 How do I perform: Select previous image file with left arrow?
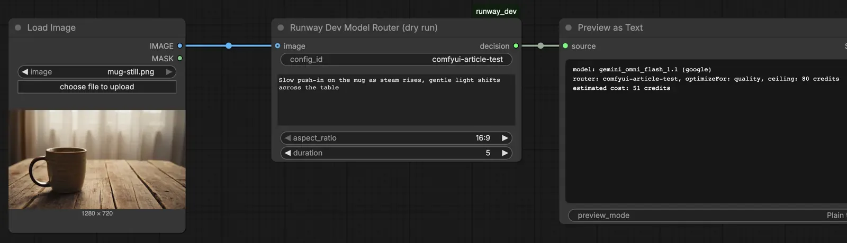(x=24, y=72)
